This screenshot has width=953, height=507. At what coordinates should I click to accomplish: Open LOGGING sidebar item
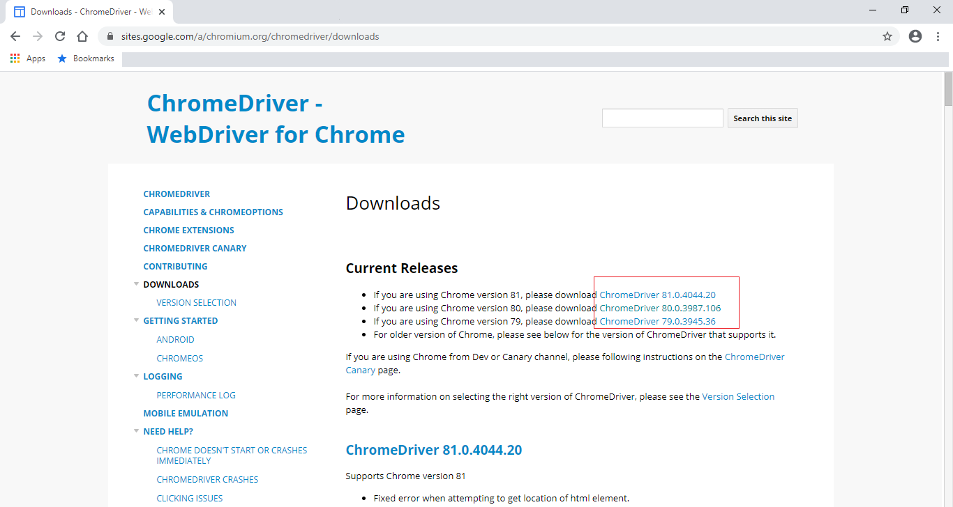coord(163,377)
